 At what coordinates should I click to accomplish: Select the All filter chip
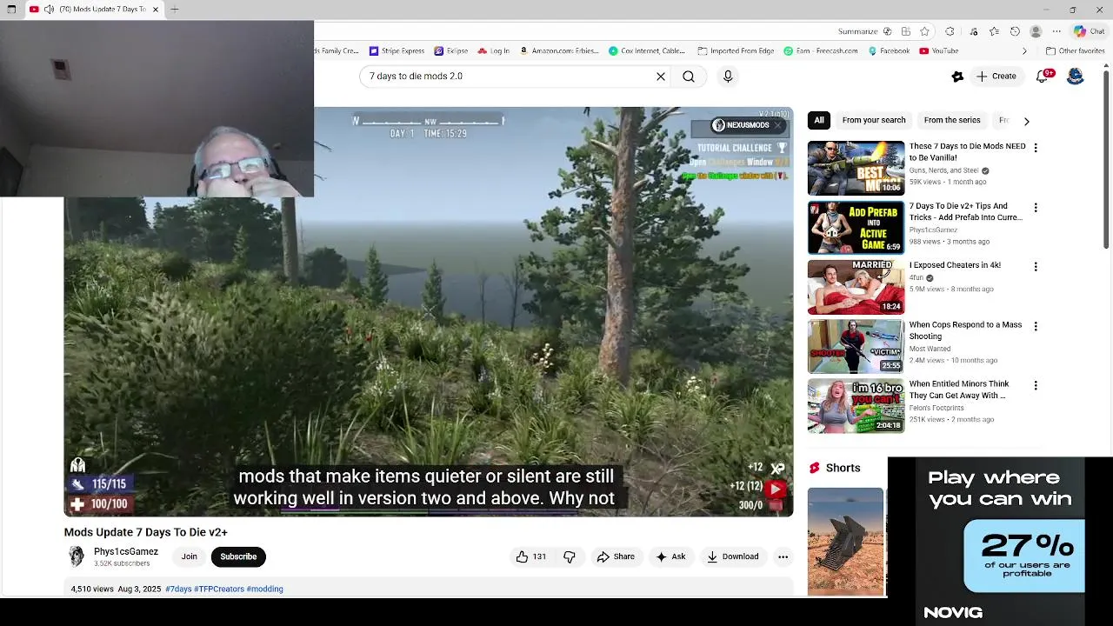tap(819, 120)
